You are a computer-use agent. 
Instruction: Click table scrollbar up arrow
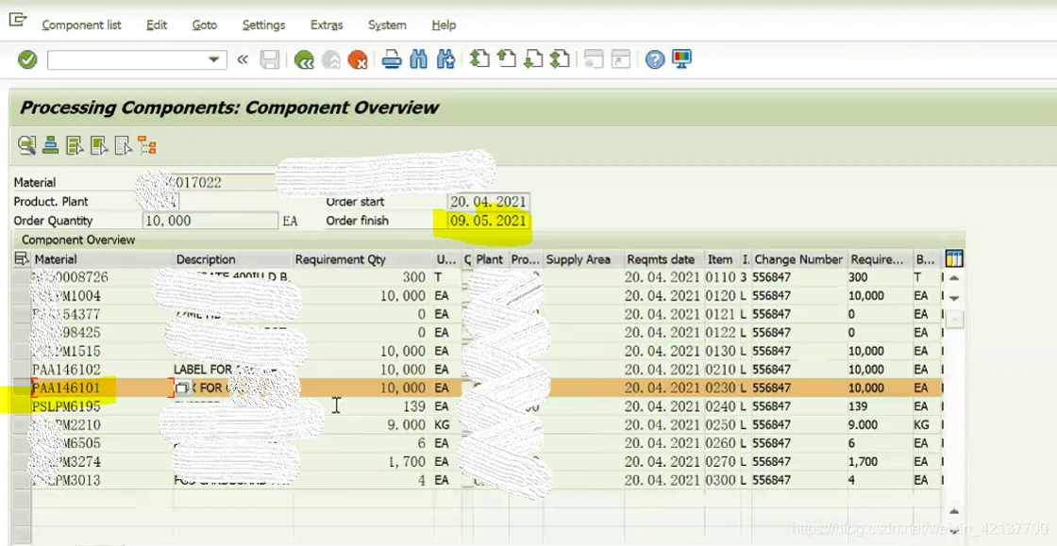click(954, 277)
